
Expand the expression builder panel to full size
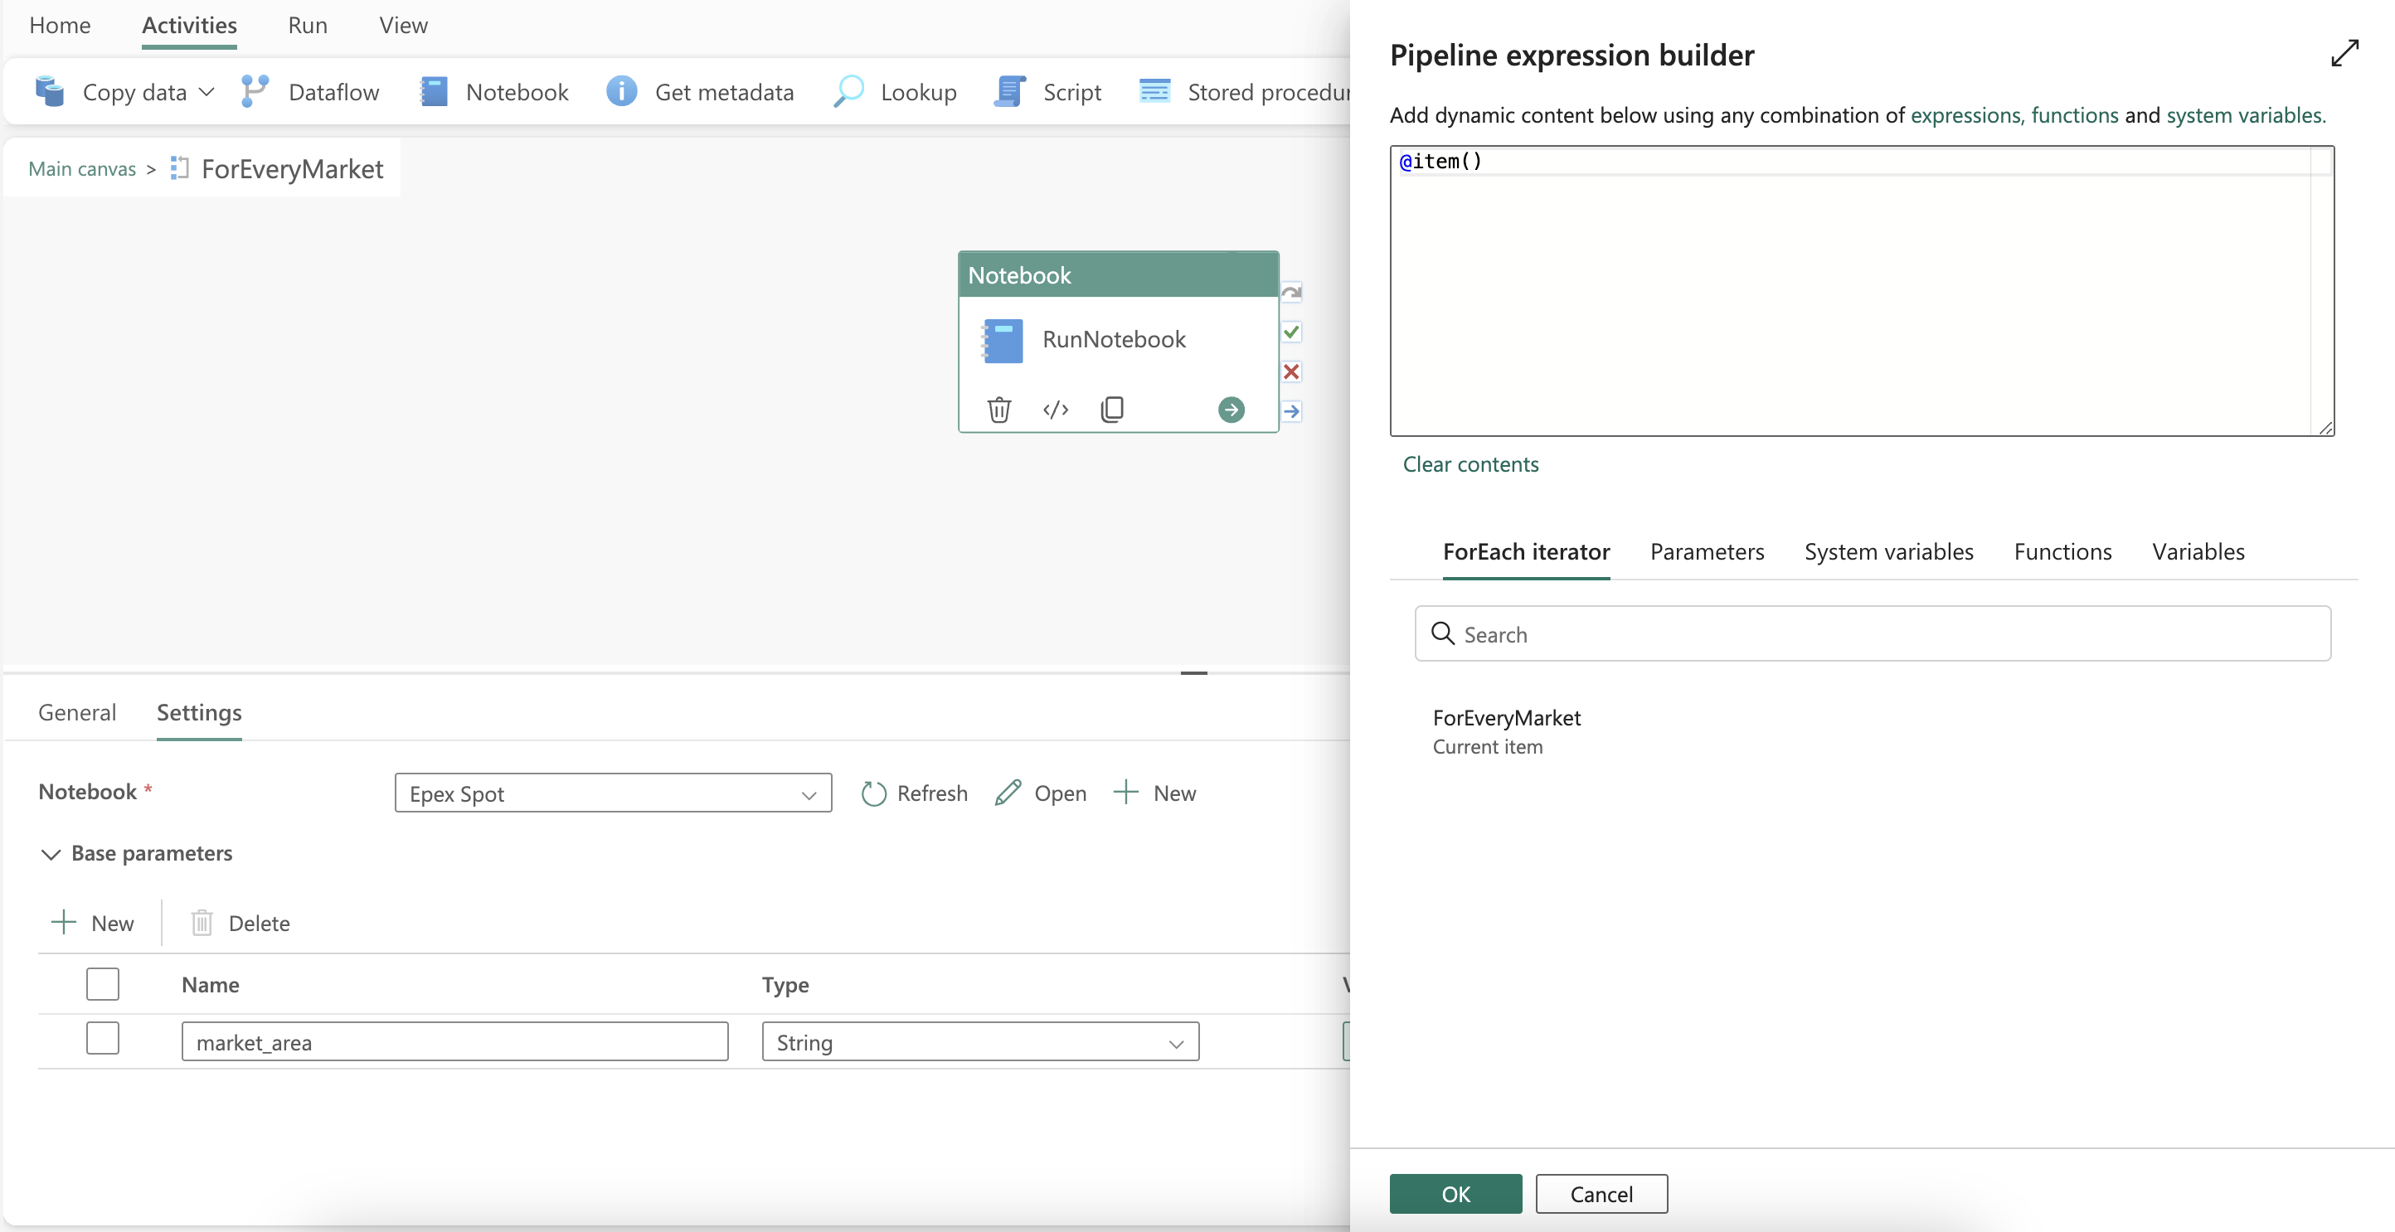(x=2344, y=53)
